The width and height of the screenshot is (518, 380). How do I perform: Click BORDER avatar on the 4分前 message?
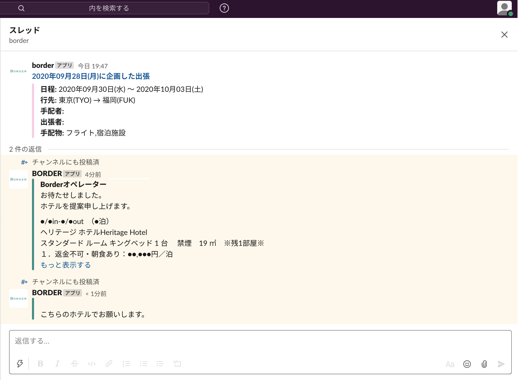click(18, 179)
